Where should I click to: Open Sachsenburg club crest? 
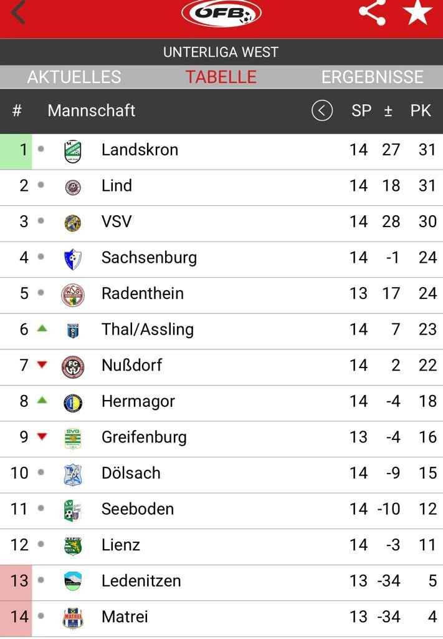pyautogui.click(x=73, y=259)
